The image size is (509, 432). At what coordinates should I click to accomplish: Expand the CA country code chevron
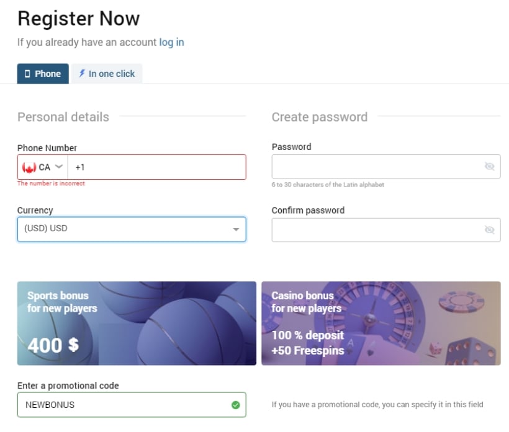click(x=59, y=167)
